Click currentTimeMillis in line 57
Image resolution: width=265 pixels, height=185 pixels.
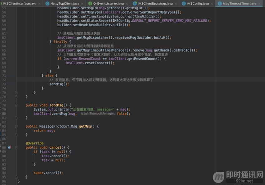click(137, 17)
